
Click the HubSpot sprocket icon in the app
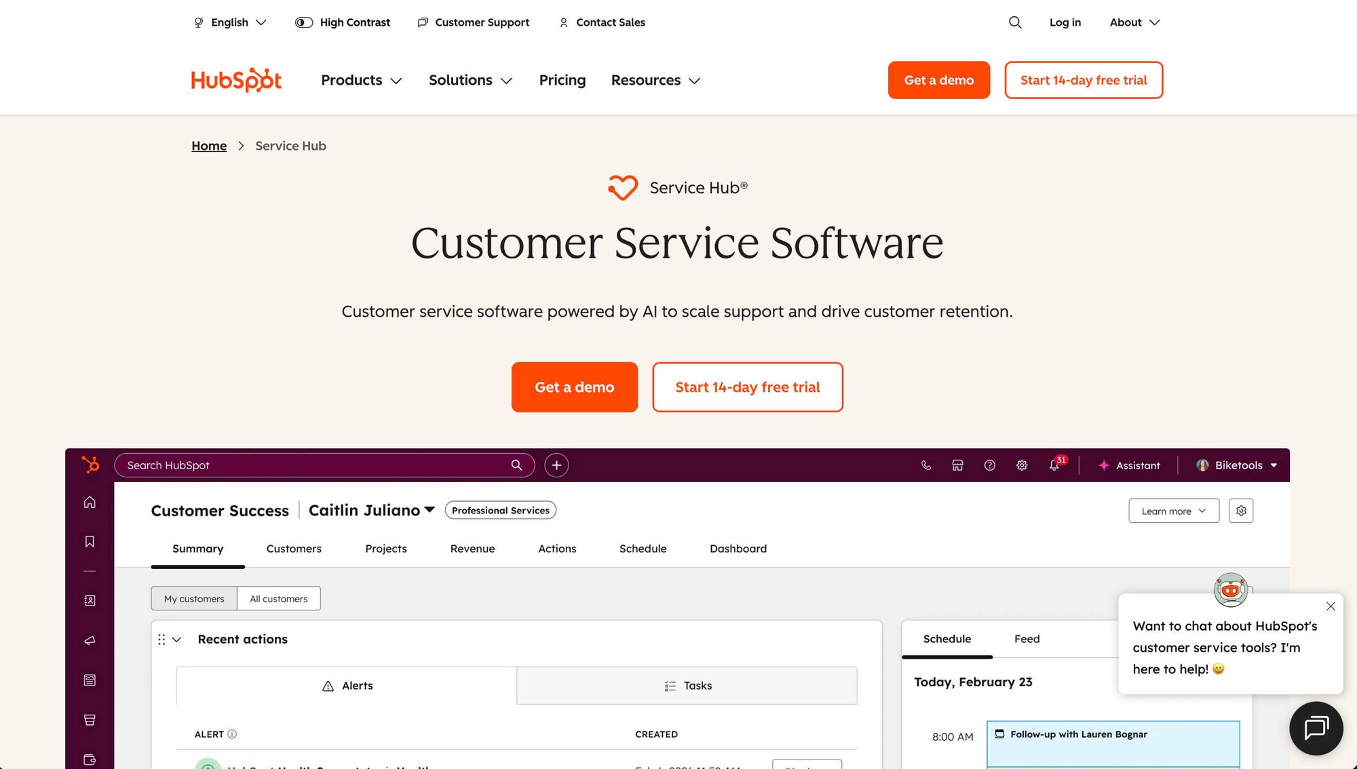[90, 465]
